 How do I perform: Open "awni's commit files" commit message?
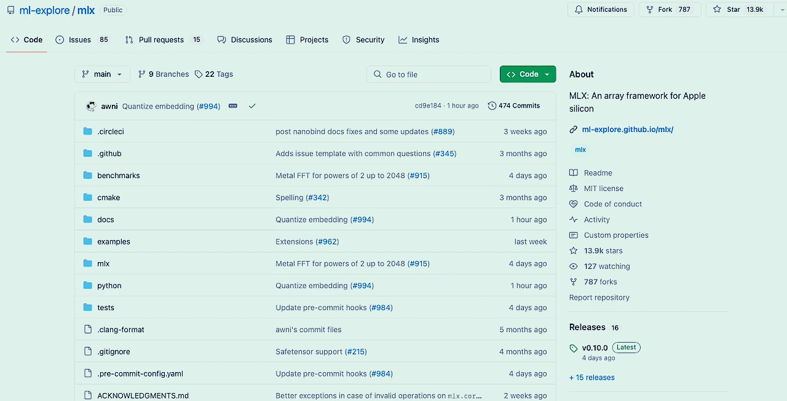click(309, 330)
